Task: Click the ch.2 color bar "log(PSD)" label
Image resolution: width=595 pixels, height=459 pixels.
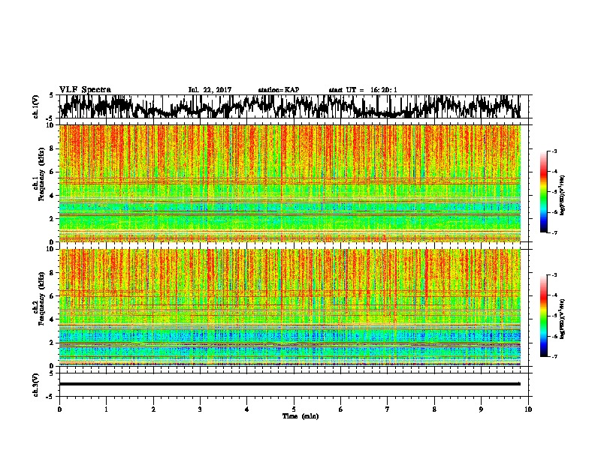Action: tap(562, 319)
